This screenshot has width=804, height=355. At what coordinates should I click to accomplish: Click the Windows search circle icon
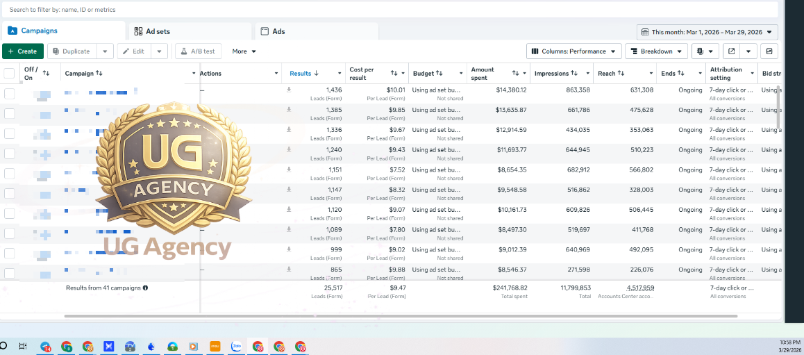pos(3,346)
